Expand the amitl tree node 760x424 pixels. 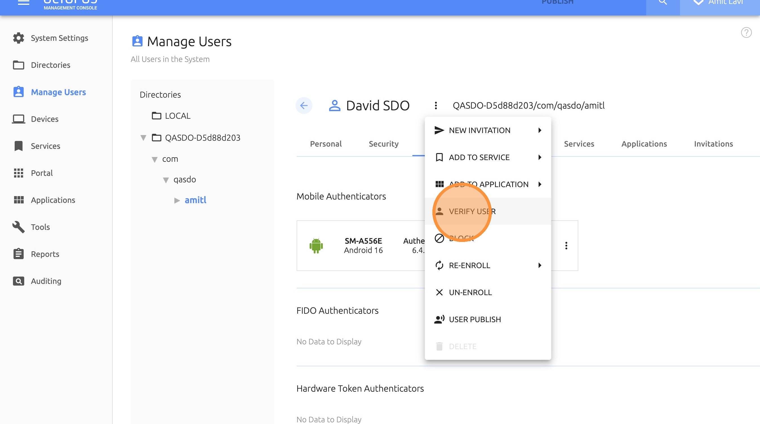pyautogui.click(x=177, y=200)
